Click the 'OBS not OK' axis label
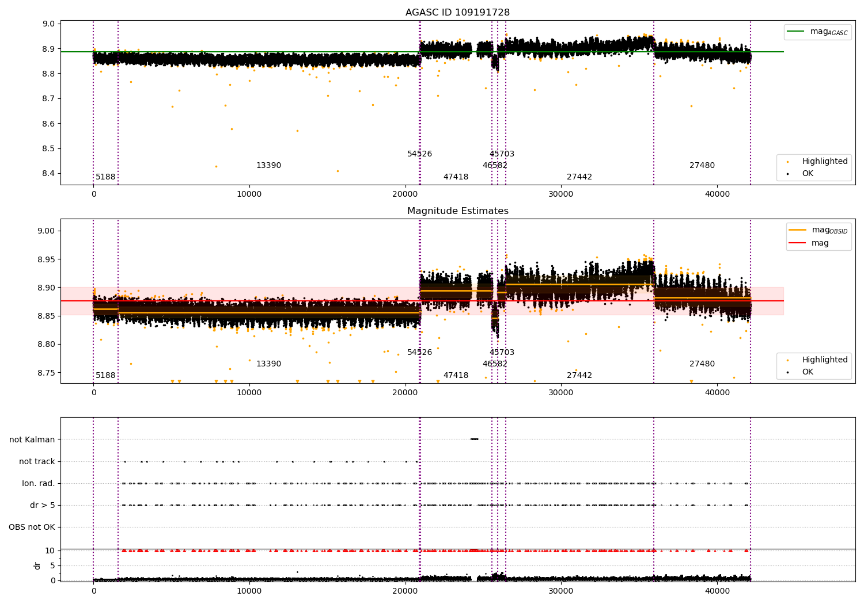The width and height of the screenshot is (864, 604). point(32,527)
